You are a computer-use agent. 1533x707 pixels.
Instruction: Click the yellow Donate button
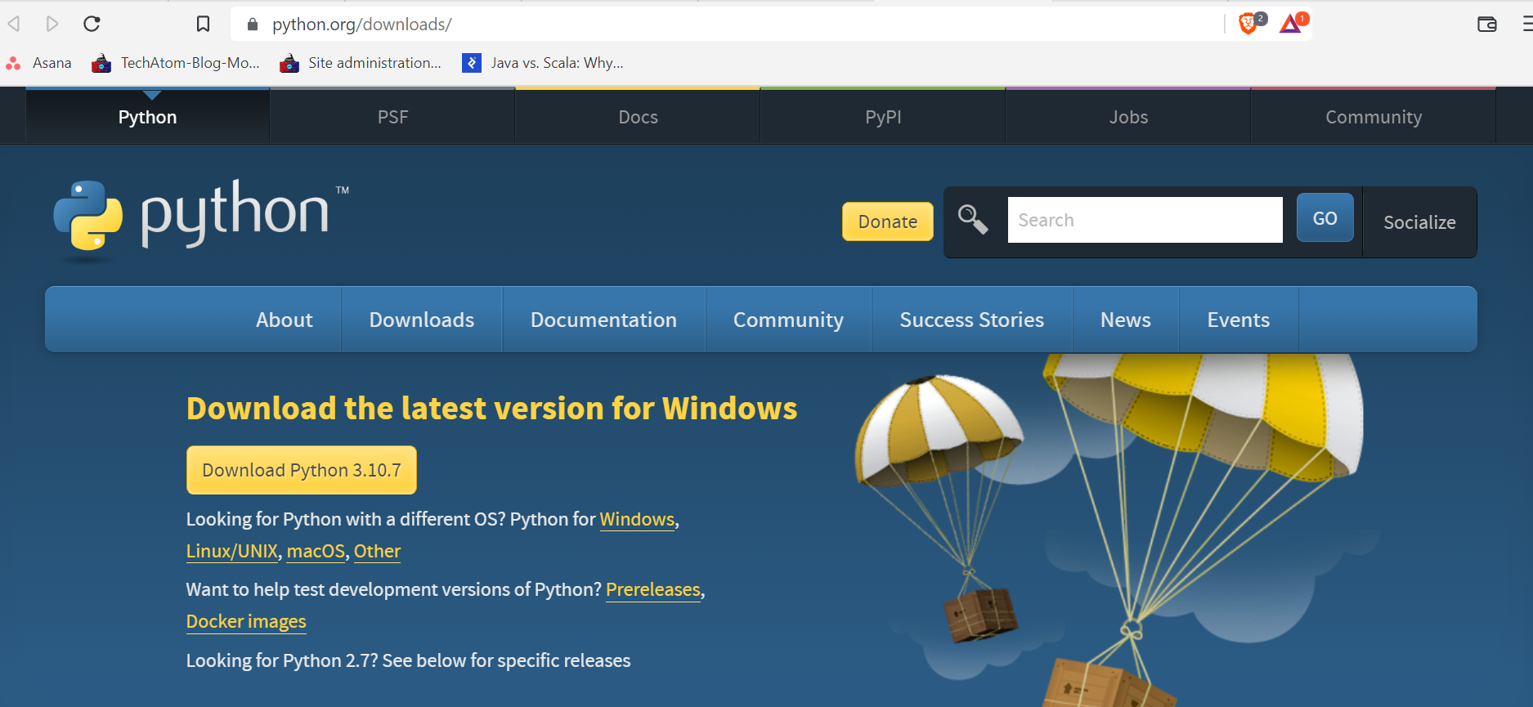(x=887, y=221)
